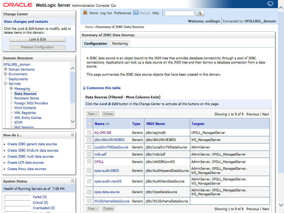This screenshot has width=284, height=213.
Task: Click the Release Configuration button
Action: 38,47
